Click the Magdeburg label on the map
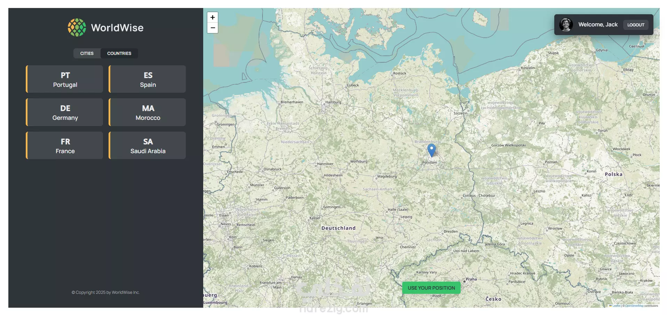The height and width of the screenshot is (315, 667). (x=387, y=176)
